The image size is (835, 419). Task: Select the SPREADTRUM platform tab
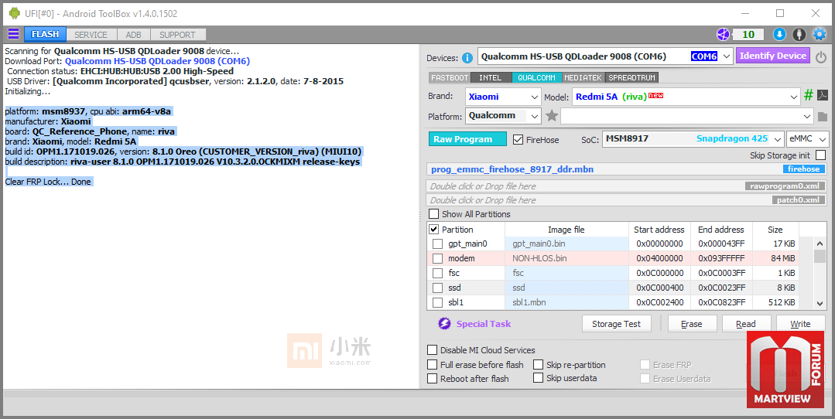[632, 77]
